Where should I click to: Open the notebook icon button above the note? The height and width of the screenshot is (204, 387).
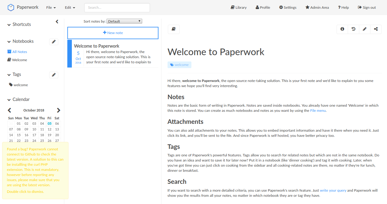click(174, 29)
